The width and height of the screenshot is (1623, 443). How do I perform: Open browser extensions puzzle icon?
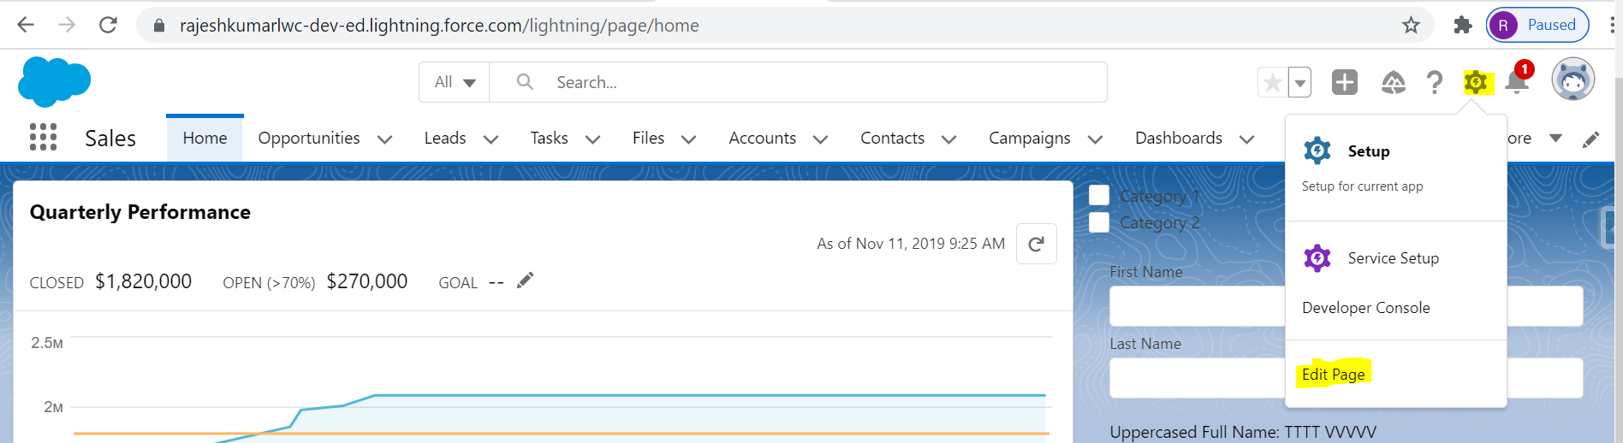click(1463, 26)
